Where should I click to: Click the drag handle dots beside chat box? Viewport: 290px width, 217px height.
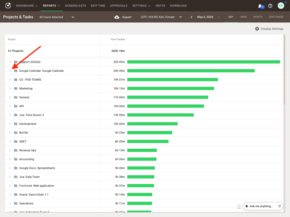(239, 207)
